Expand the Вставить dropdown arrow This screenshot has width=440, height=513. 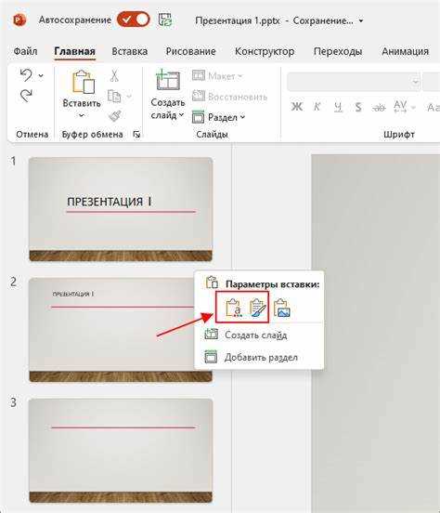click(x=82, y=115)
